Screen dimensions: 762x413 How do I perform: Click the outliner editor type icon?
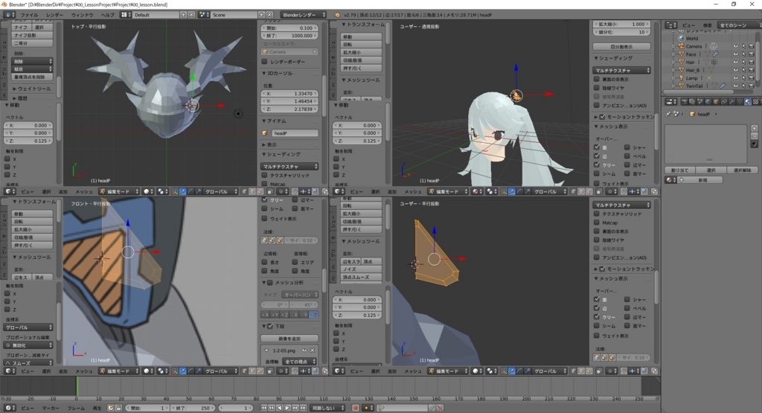[671, 25]
